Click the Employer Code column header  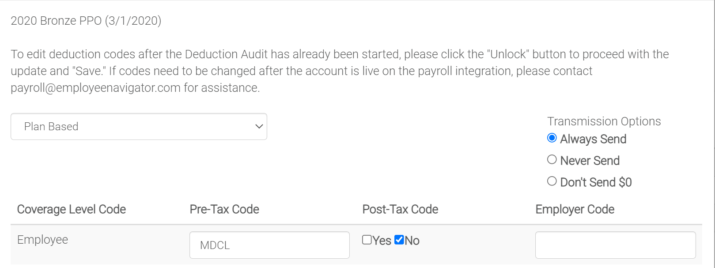(575, 209)
